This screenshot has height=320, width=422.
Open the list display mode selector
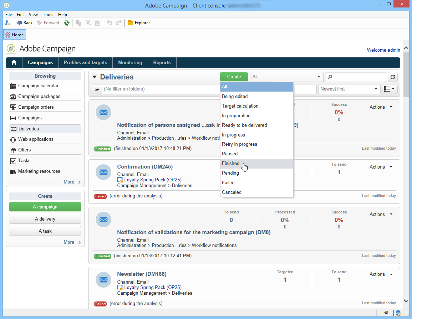(x=389, y=89)
